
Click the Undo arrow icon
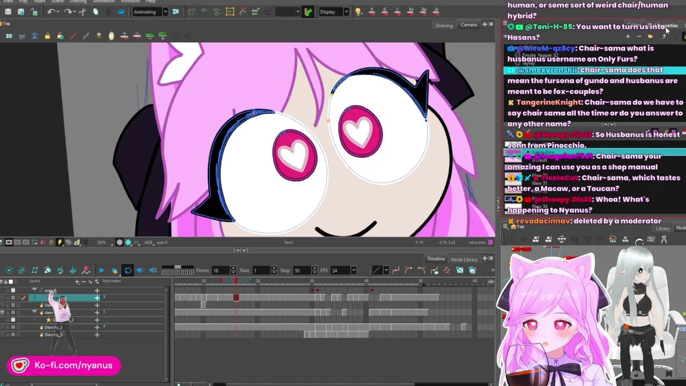point(51,12)
